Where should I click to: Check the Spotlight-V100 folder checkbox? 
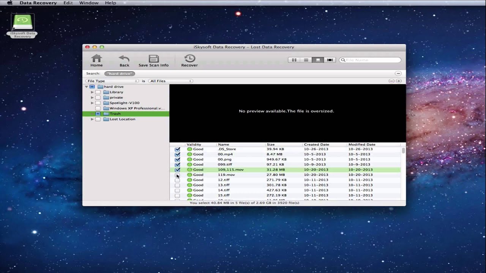point(98,103)
